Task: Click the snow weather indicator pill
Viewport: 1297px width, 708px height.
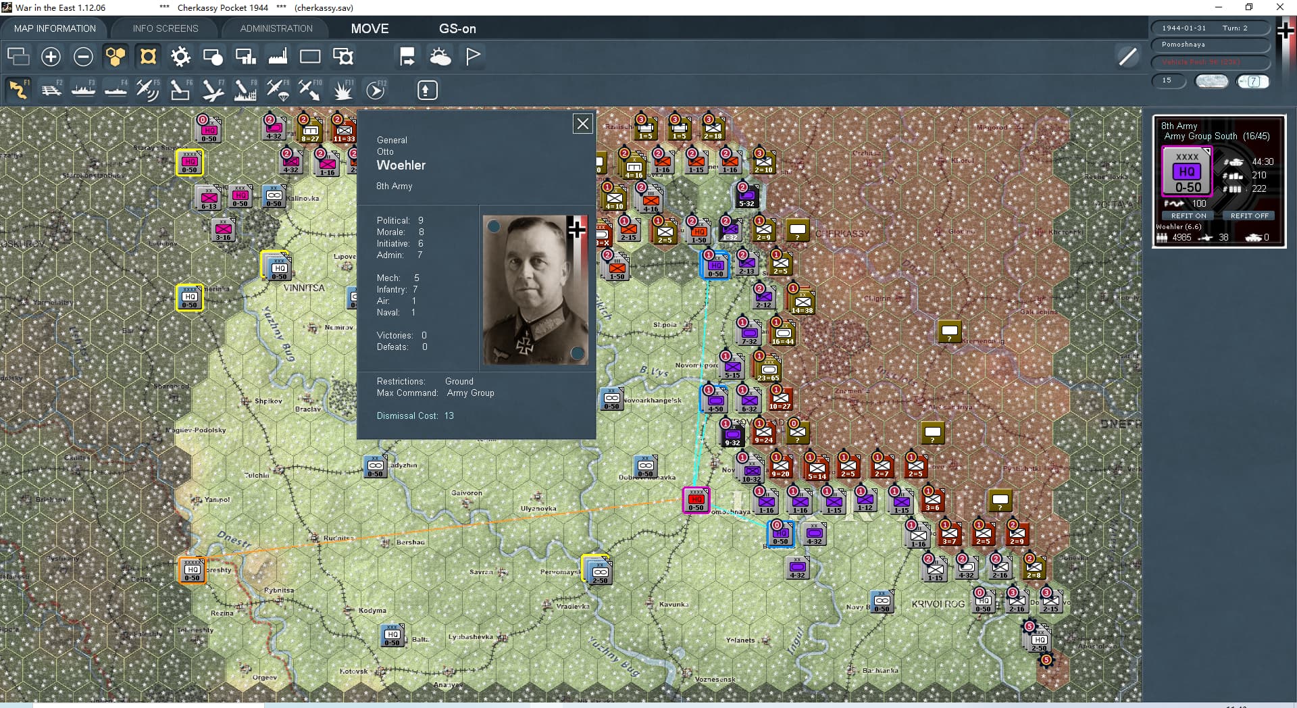Action: click(1212, 81)
